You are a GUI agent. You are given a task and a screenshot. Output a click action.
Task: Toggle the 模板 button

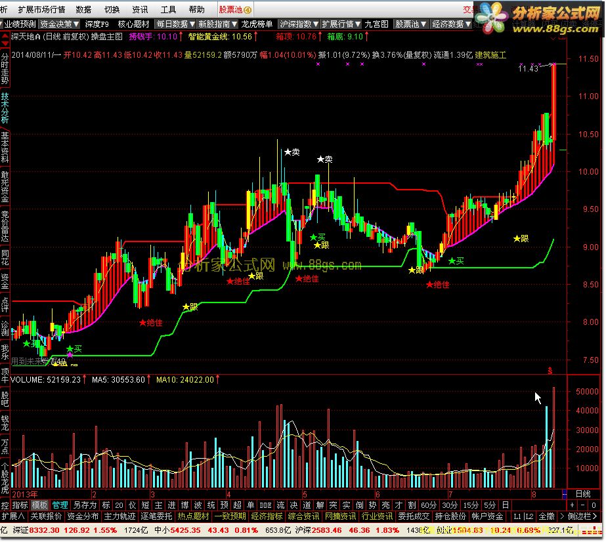pos(39,505)
